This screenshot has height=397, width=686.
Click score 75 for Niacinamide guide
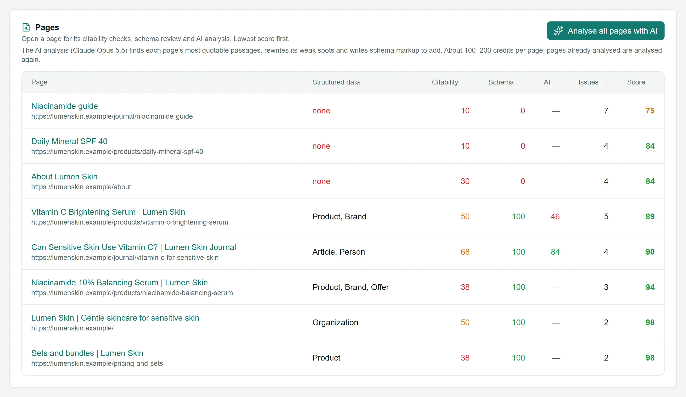(650, 111)
